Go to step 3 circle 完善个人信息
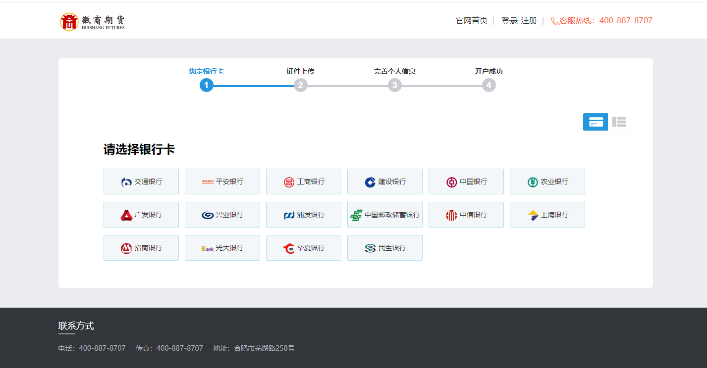 (x=394, y=85)
